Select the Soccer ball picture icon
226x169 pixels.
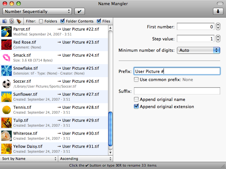pos(7,84)
